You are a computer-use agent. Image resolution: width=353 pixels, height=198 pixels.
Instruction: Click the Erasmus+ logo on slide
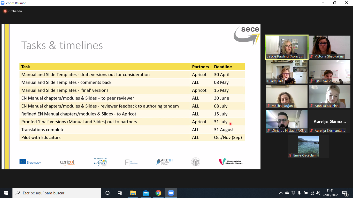pyautogui.click(x=30, y=162)
